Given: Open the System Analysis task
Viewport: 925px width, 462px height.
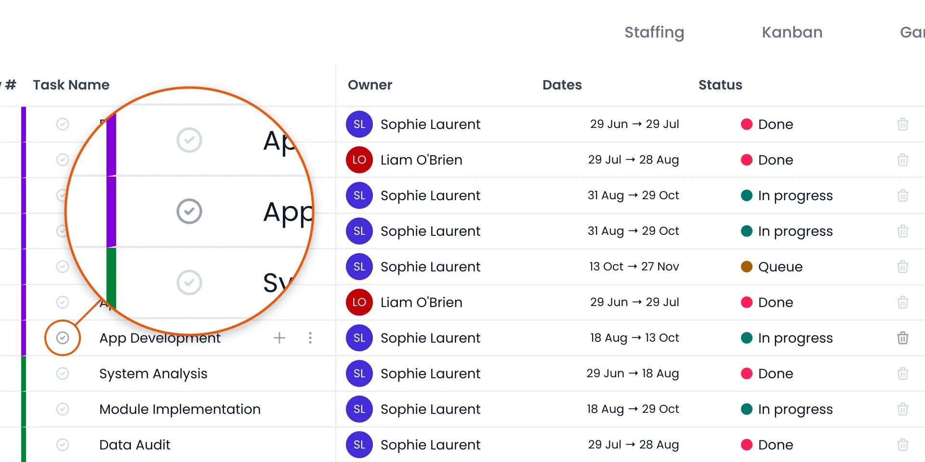Looking at the screenshot, I should (x=153, y=373).
